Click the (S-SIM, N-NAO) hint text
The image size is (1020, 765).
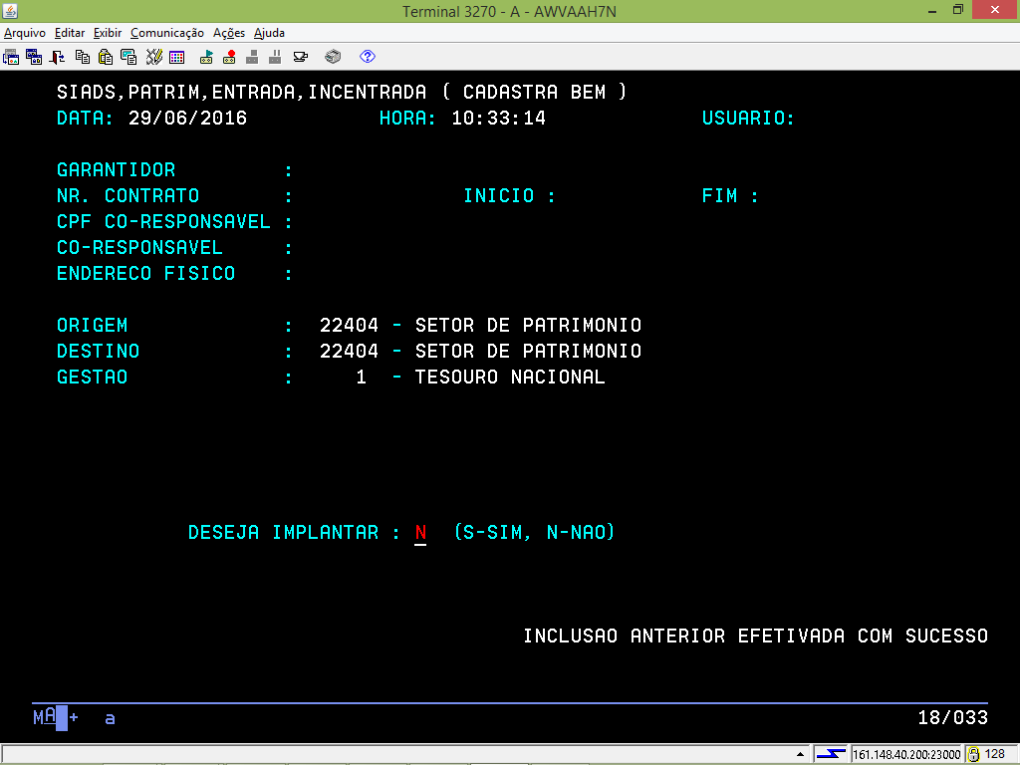coord(534,533)
